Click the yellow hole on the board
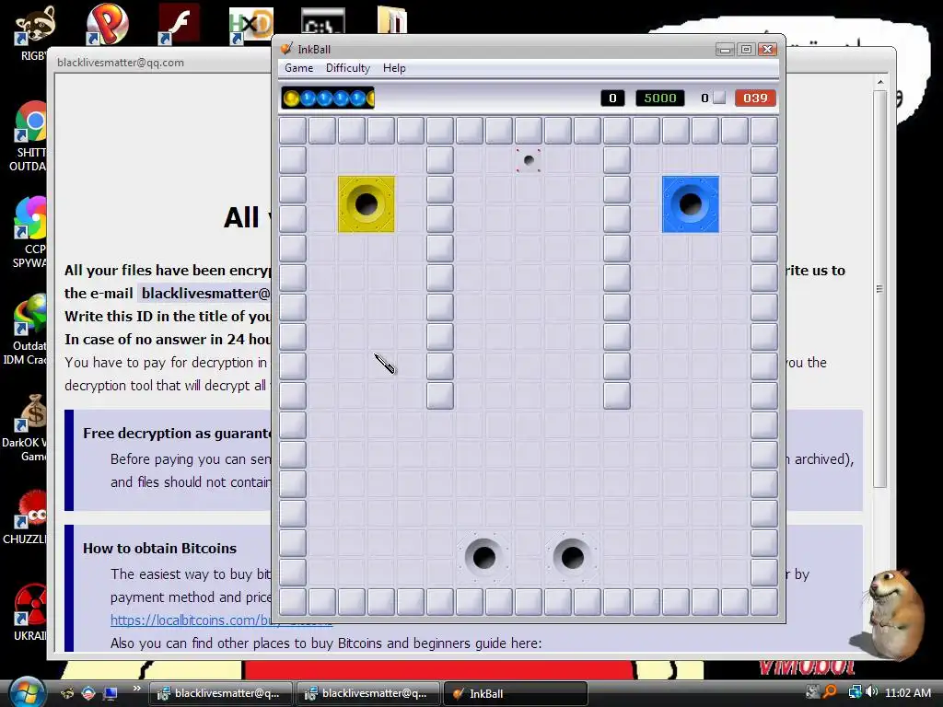 click(x=367, y=204)
